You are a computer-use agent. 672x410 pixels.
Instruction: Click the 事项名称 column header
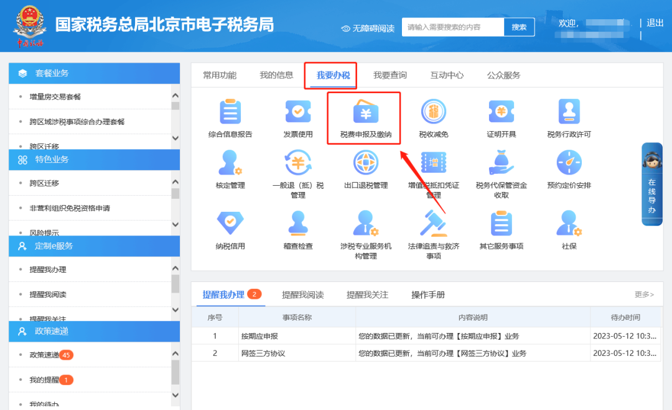[x=297, y=317]
